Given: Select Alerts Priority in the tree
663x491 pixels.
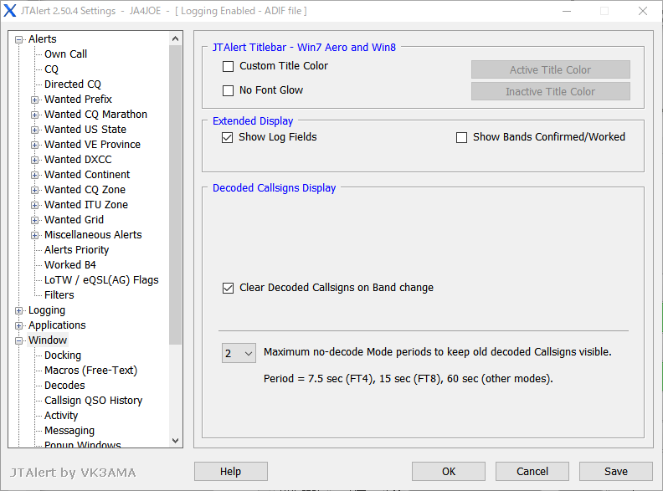Looking at the screenshot, I should (x=76, y=250).
